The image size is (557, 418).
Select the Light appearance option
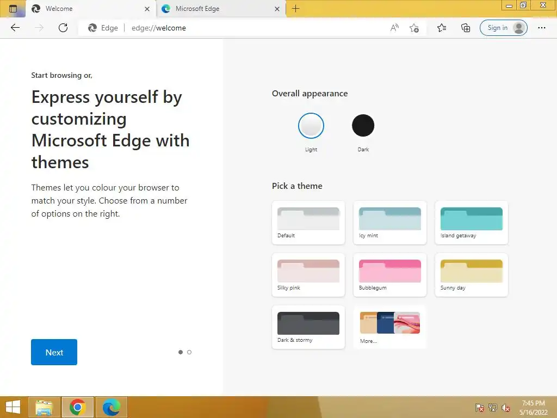(x=311, y=126)
